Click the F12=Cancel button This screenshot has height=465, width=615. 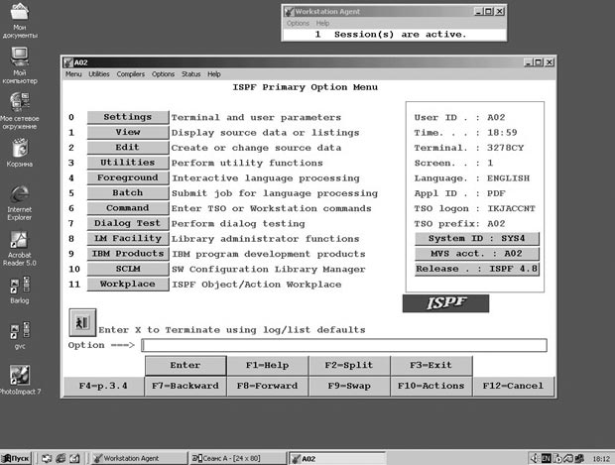(514, 387)
